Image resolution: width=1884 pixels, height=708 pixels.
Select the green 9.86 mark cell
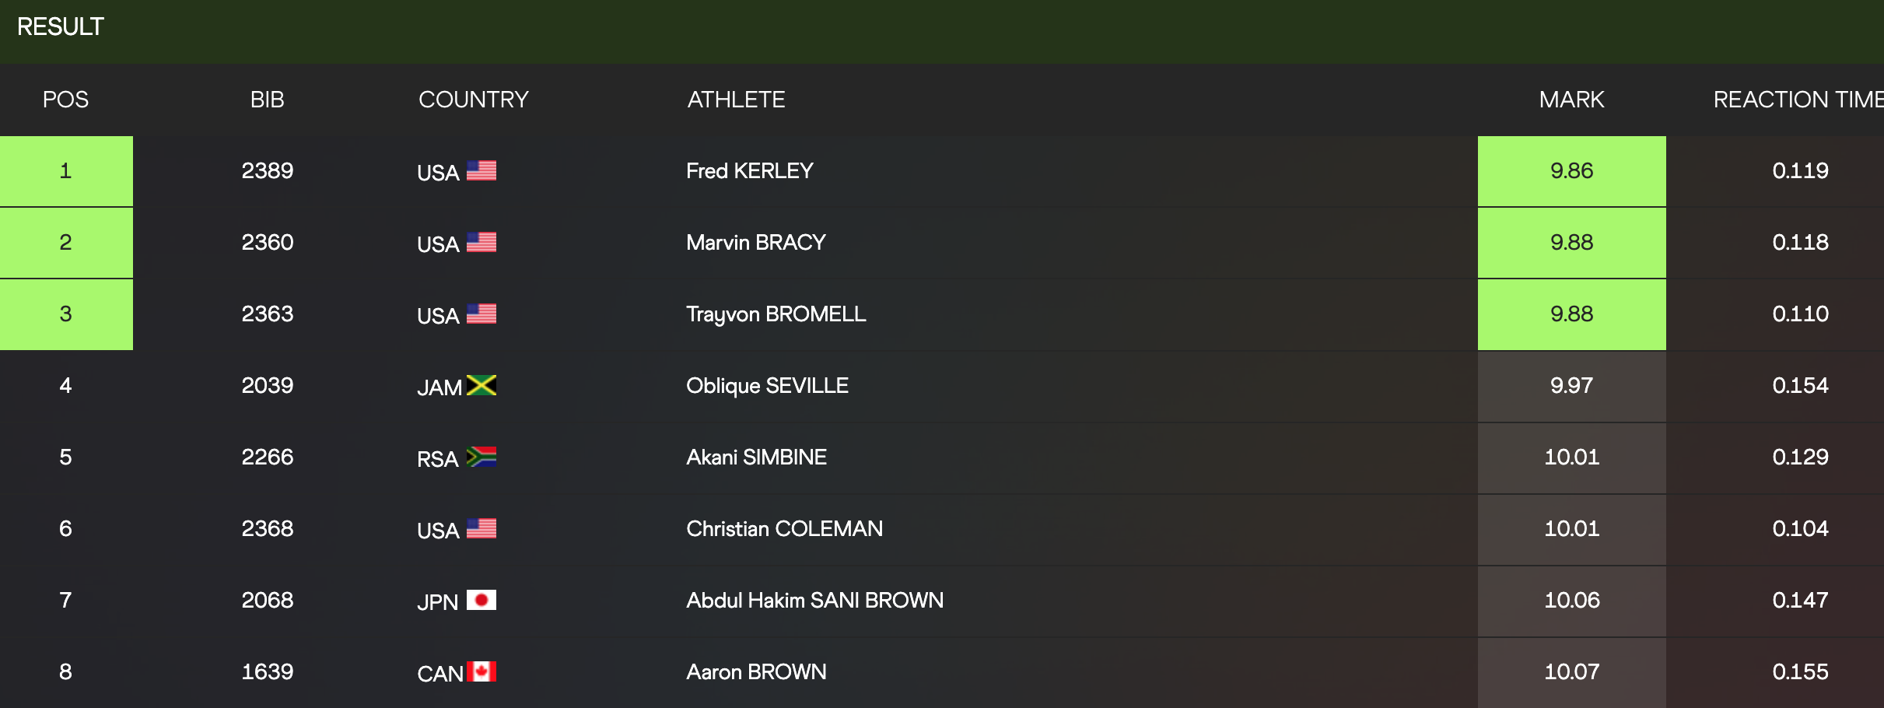pos(1571,170)
